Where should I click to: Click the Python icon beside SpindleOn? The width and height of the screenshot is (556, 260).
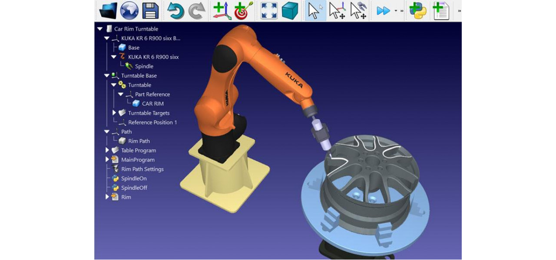[115, 179]
